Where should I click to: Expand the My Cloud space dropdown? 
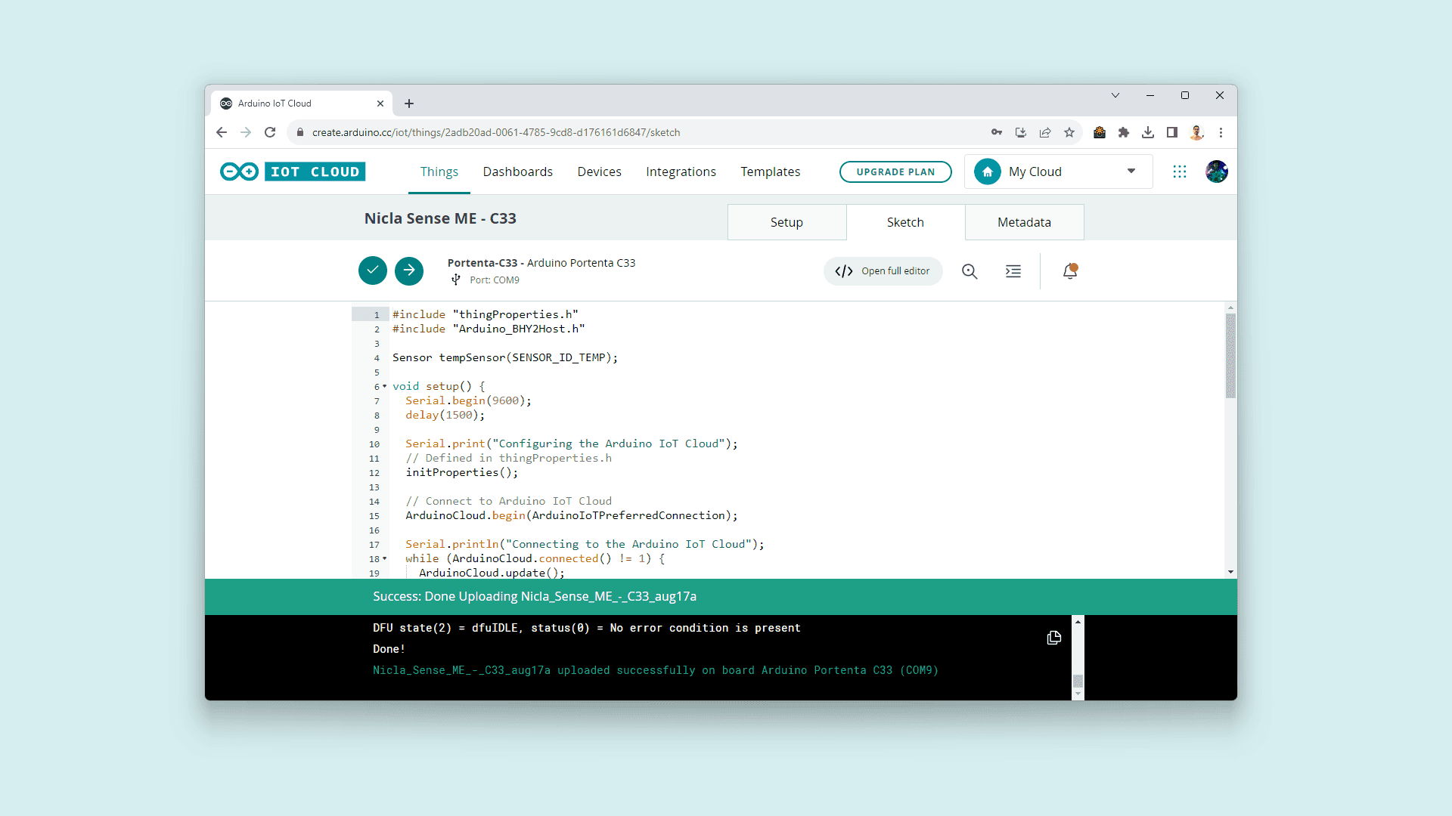(x=1131, y=172)
